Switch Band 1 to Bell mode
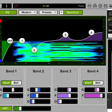 tap(16, 83)
